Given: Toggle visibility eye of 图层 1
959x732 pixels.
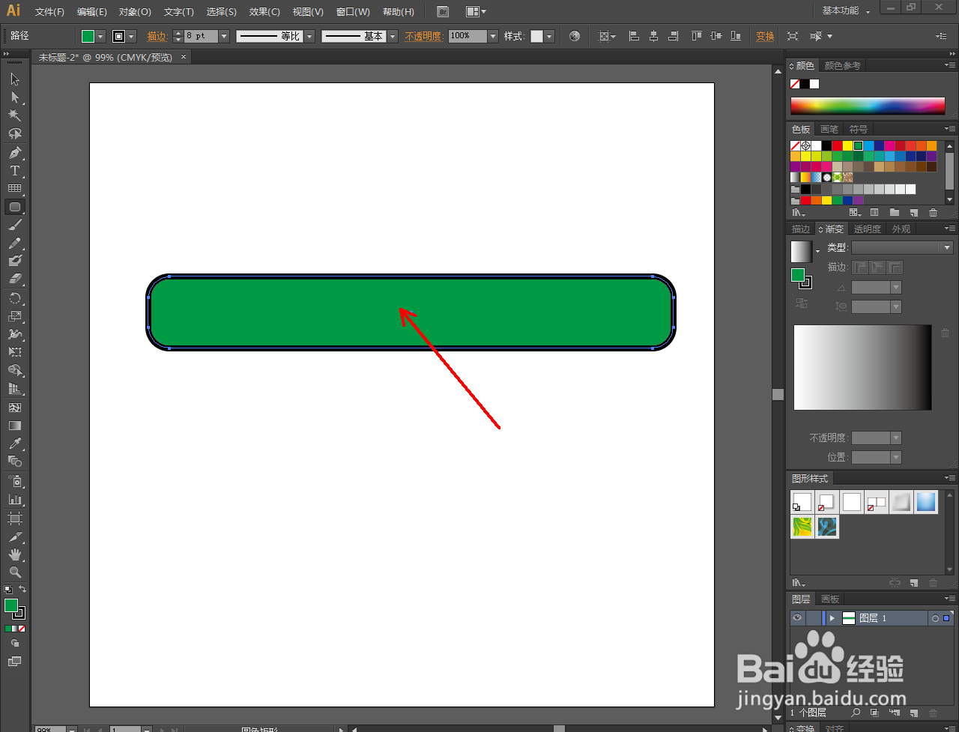Looking at the screenshot, I should pyautogui.click(x=797, y=618).
